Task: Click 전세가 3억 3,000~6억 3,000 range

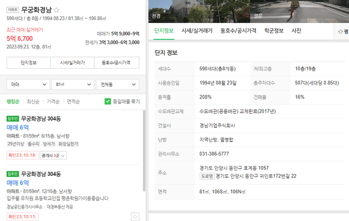Action: click(112, 42)
